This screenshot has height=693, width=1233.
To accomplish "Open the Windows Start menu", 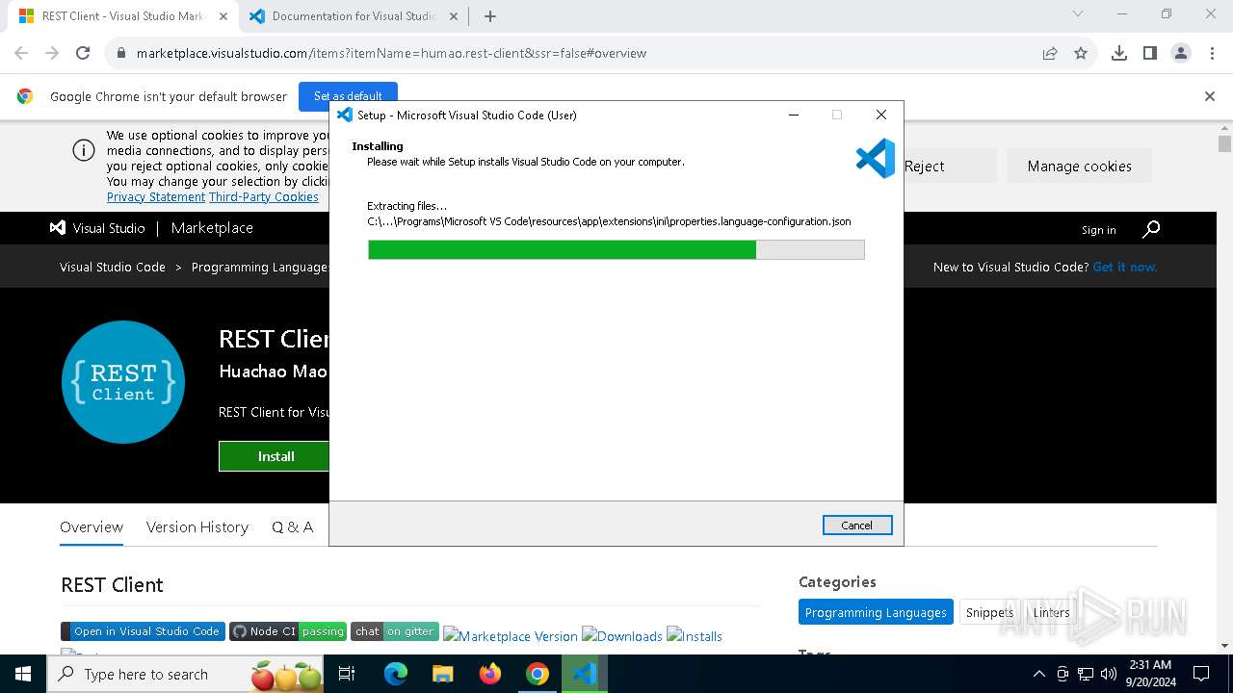I will [x=23, y=674].
